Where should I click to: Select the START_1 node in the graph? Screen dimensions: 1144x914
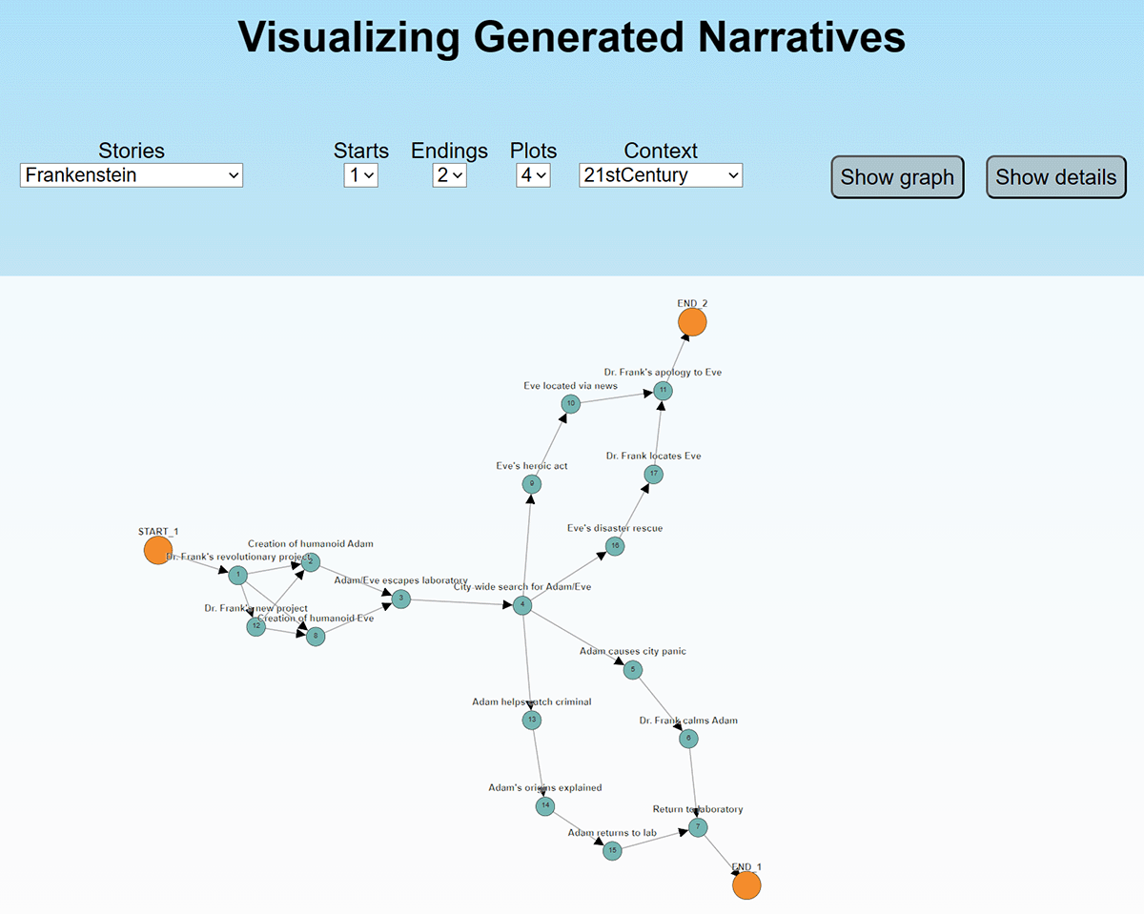click(x=157, y=550)
